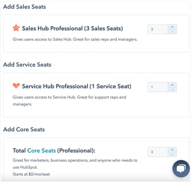Image resolution: width=191 pixels, height=182 pixels.
Task: Click the orange Sales Hub star icon
Action: [x=16, y=28]
